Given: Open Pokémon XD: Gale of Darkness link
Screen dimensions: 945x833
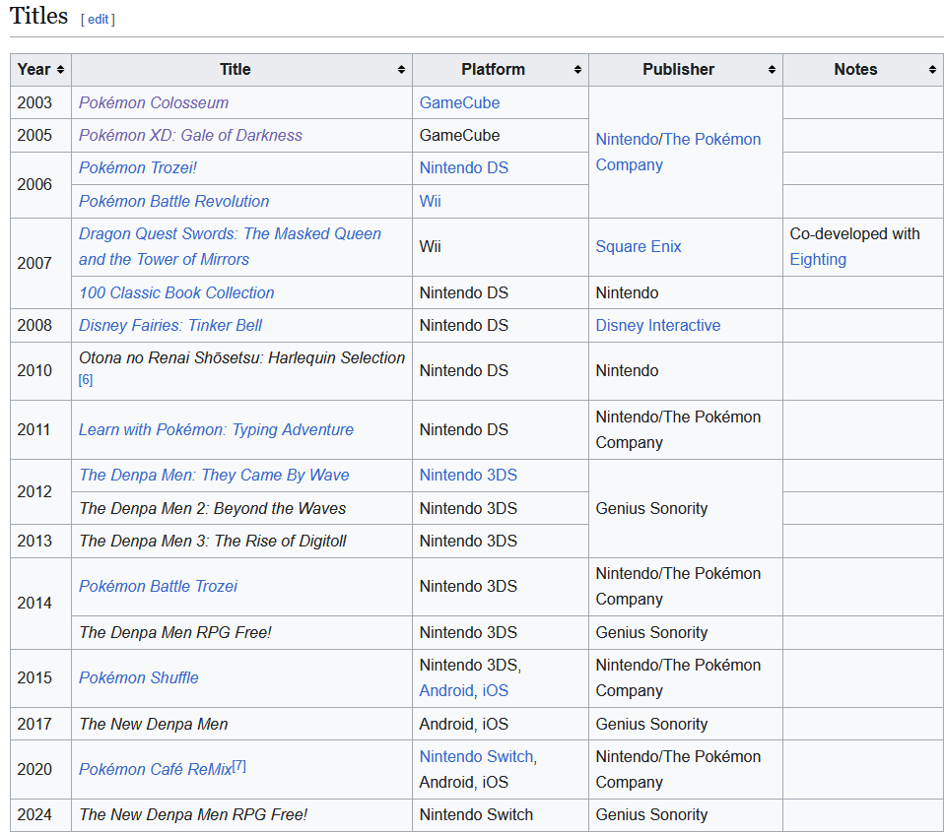Looking at the screenshot, I should click(190, 136).
